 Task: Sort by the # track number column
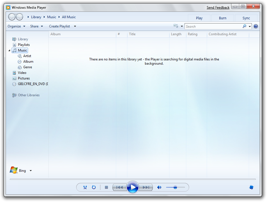122,34
